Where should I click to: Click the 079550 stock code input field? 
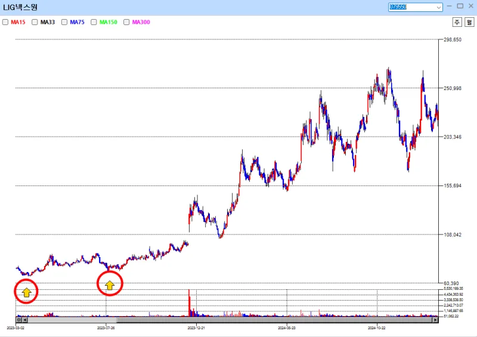[x=411, y=7]
